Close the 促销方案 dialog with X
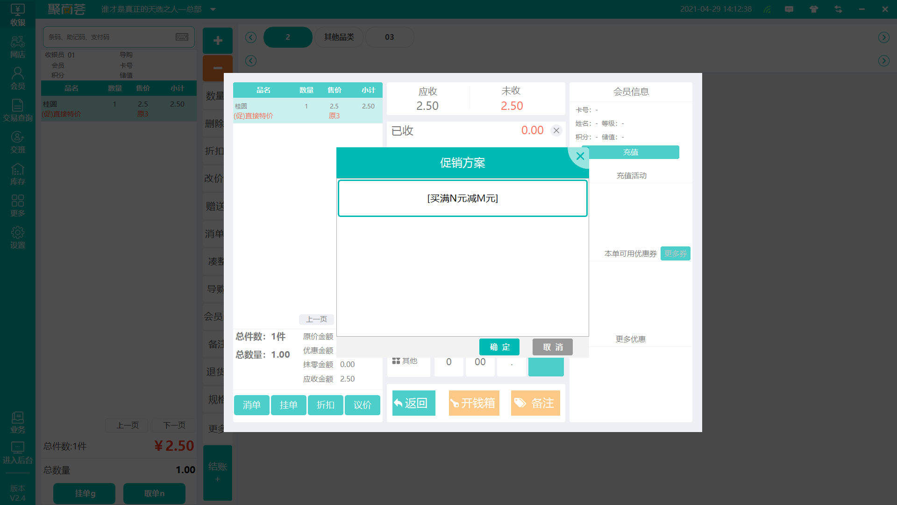This screenshot has height=505, width=897. pos(580,157)
